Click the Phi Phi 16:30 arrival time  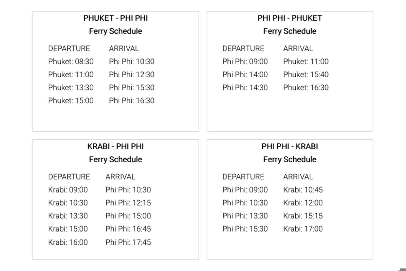[131, 100]
